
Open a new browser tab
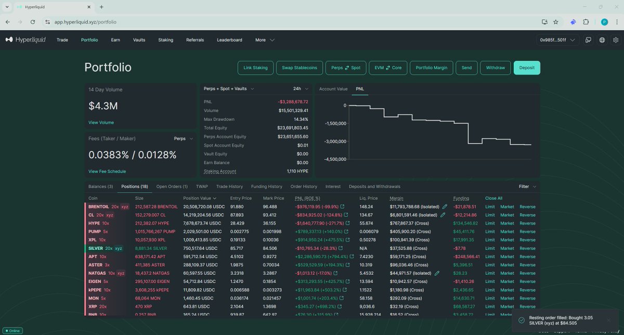[101, 7]
